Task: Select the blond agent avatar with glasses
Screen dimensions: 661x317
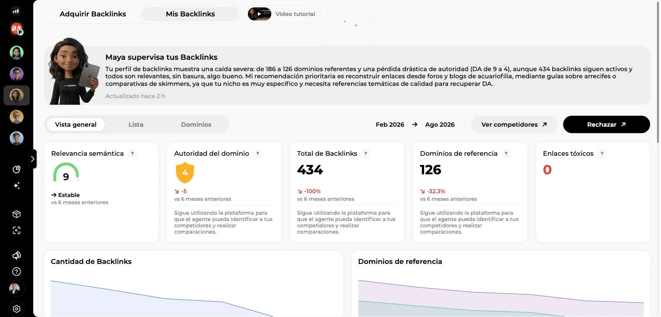Action: click(16, 117)
